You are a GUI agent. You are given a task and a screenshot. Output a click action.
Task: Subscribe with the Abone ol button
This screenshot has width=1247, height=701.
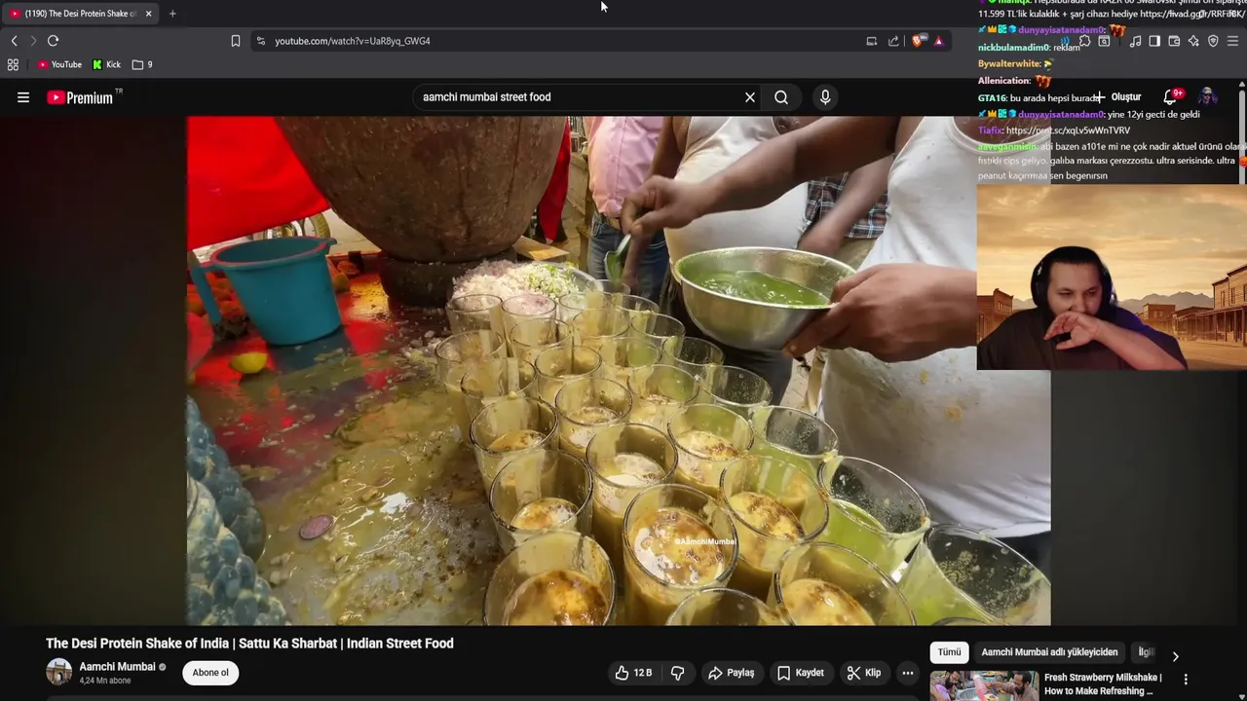[x=210, y=673]
